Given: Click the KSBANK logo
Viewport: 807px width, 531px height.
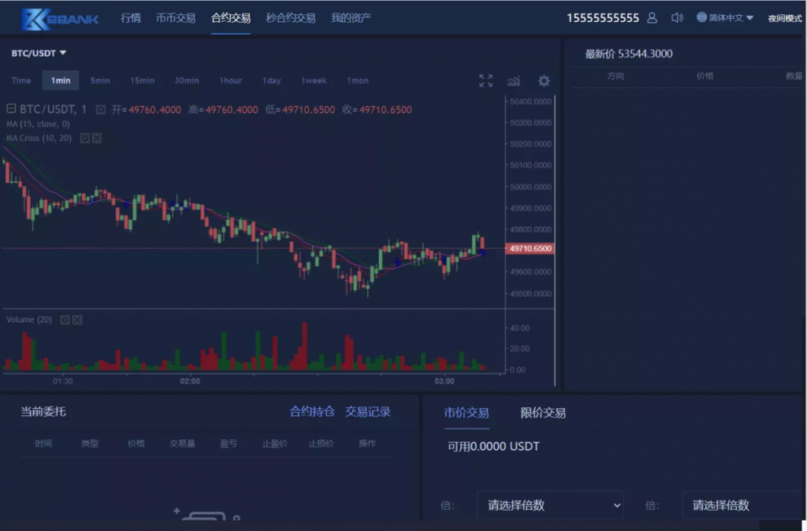Looking at the screenshot, I should (61, 18).
